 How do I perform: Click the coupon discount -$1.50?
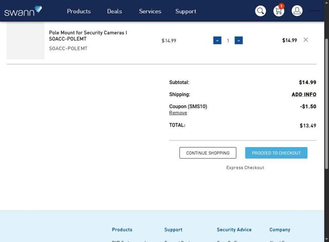tap(308, 106)
